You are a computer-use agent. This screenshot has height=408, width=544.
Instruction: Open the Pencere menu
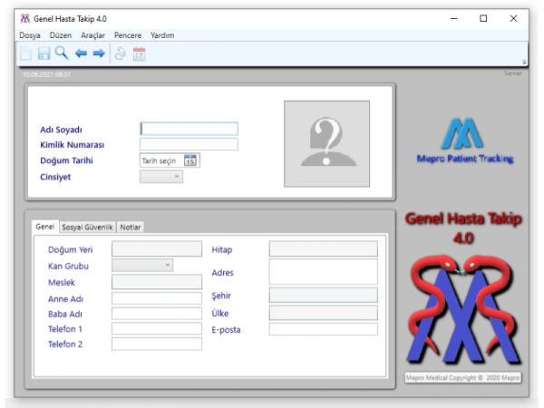(128, 35)
